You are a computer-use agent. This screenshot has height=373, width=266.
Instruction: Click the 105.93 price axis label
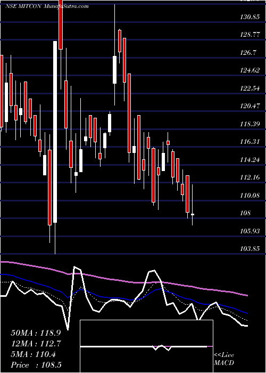250,231
